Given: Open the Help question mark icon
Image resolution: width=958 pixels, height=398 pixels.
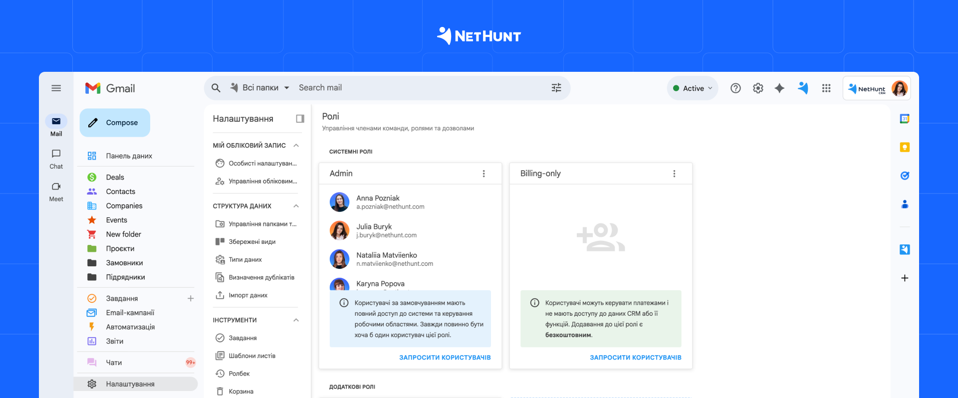Looking at the screenshot, I should [735, 88].
